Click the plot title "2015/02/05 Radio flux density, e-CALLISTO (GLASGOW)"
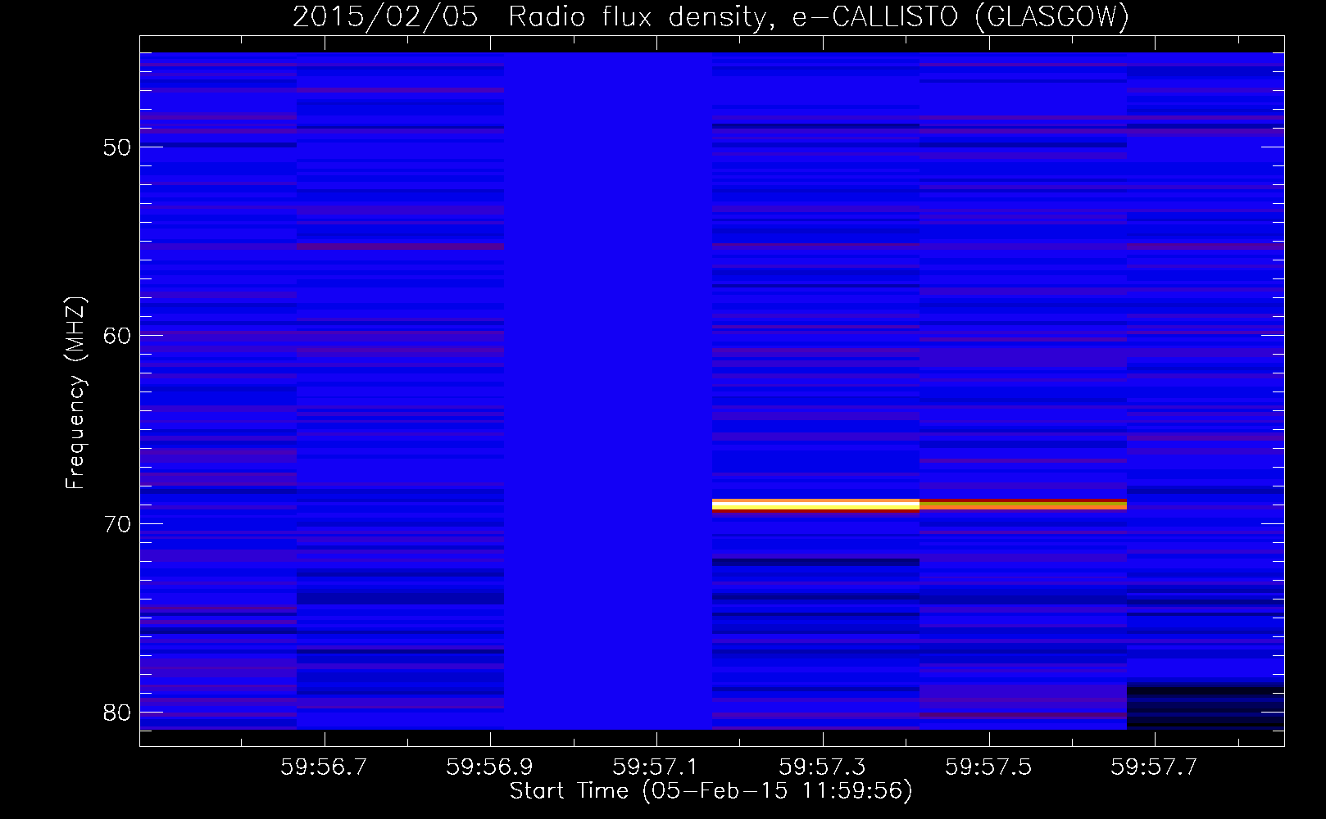The image size is (1326, 819). tap(711, 16)
